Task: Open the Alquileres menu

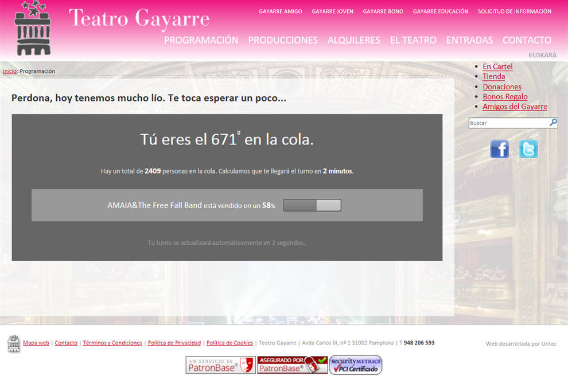Action: 354,40
